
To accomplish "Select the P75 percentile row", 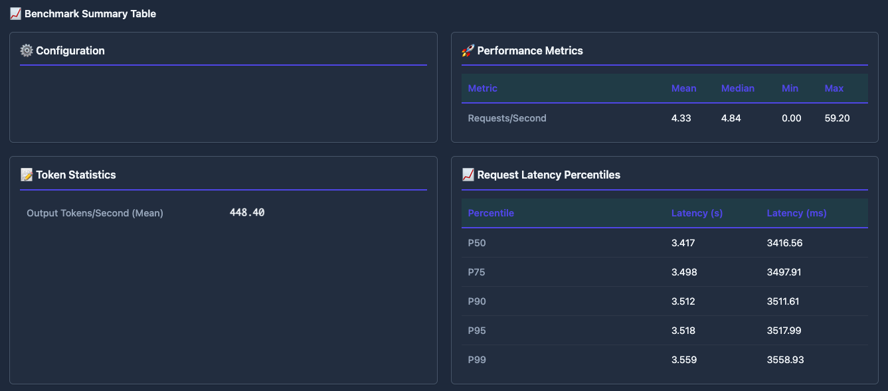I will click(477, 272).
